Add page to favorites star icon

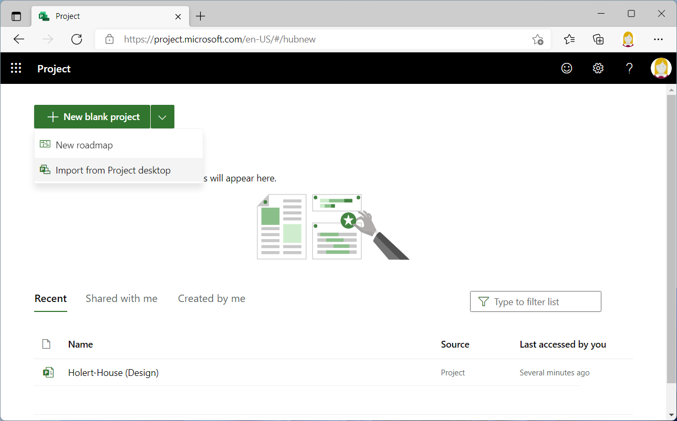click(538, 39)
